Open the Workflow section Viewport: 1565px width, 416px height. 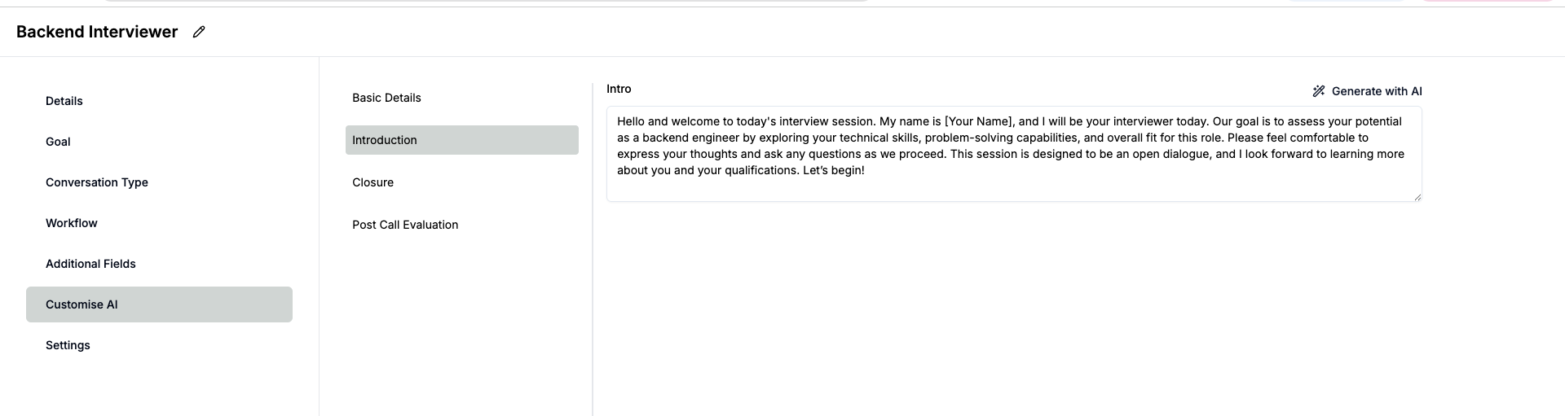72,223
